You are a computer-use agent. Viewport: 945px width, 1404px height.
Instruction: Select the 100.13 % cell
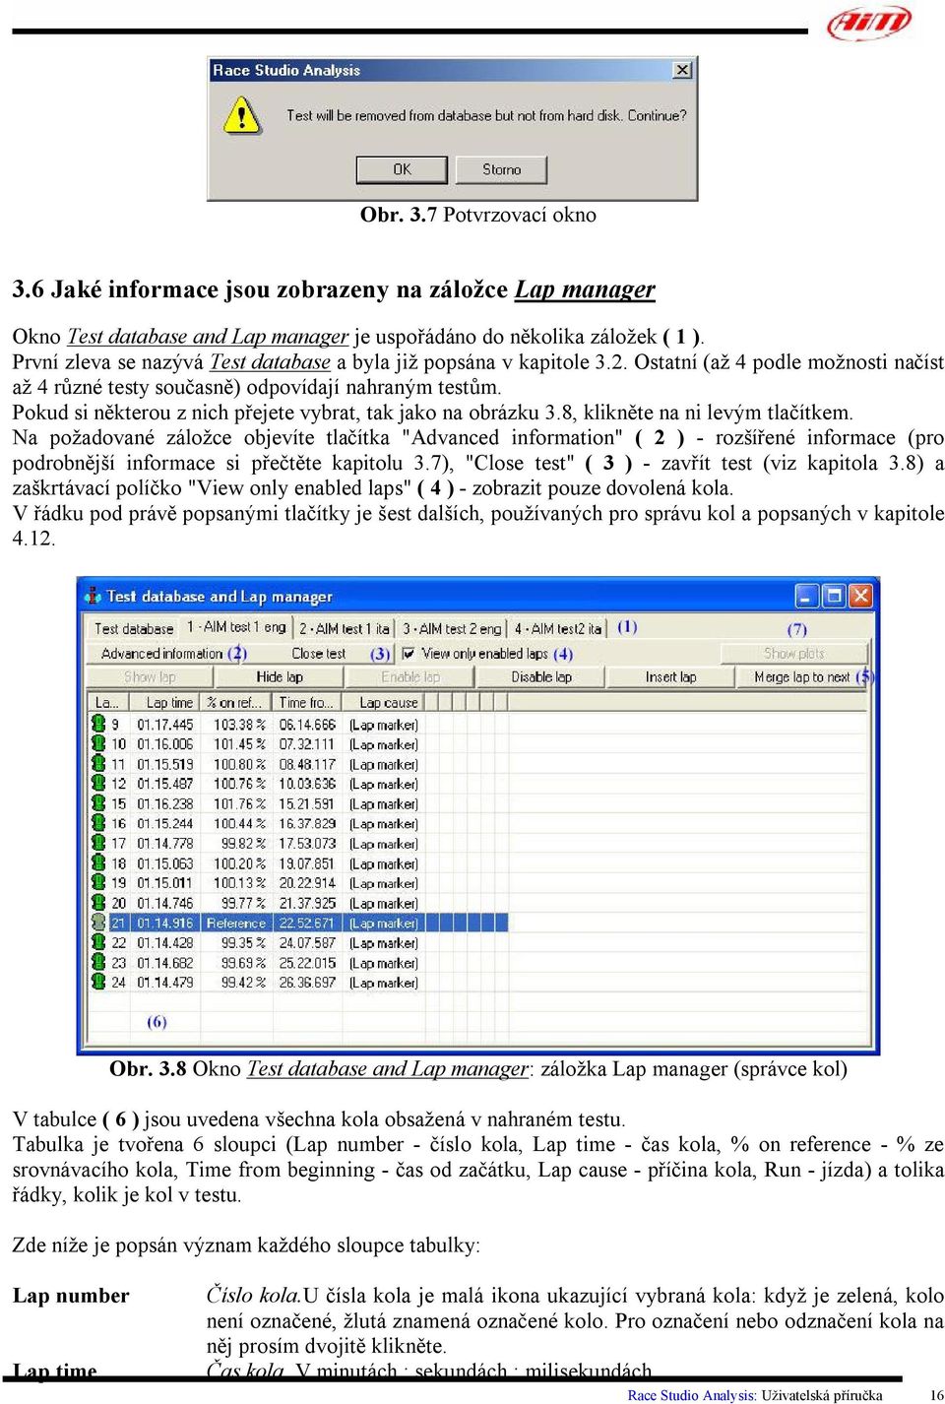click(x=240, y=883)
